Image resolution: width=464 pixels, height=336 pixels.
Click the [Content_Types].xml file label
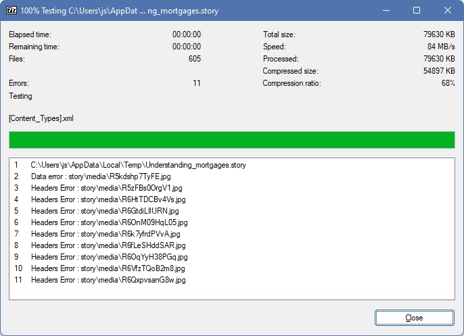click(41, 118)
